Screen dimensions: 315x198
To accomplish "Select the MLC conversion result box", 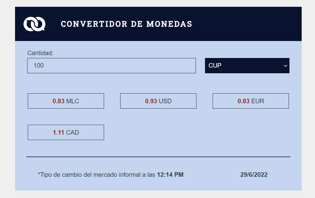I will (x=66, y=101).
